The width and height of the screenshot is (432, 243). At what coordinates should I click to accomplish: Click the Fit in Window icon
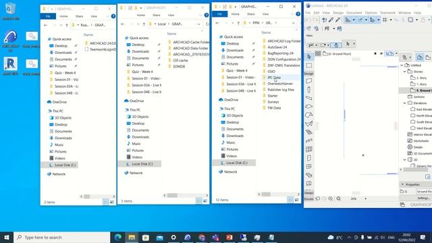coord(339,198)
